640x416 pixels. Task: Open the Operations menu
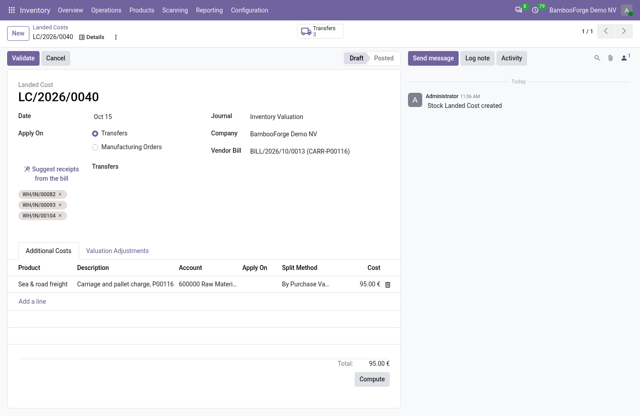click(x=106, y=10)
